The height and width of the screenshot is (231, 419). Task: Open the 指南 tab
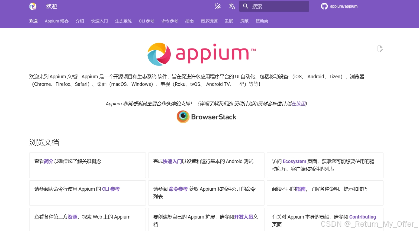(x=189, y=21)
